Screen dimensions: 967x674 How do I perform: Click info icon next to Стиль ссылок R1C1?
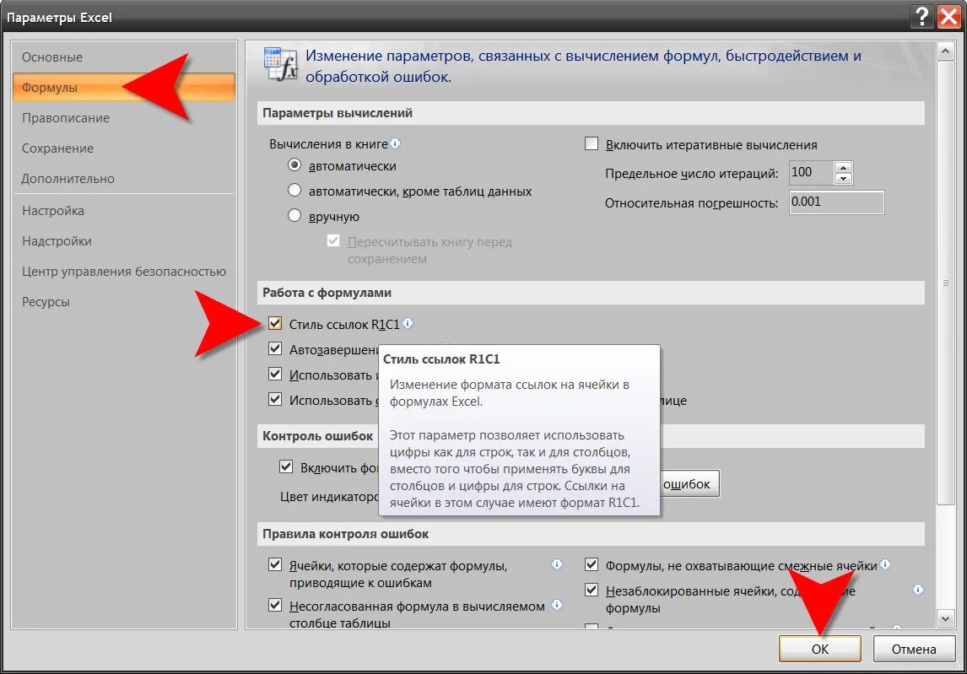coord(408,323)
